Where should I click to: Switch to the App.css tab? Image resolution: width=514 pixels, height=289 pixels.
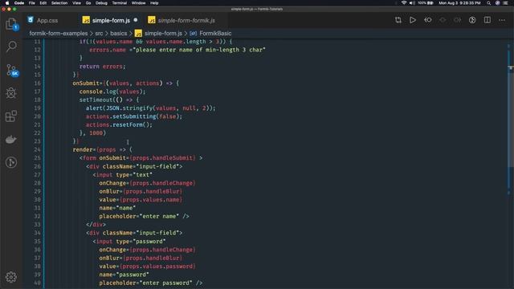tap(43, 20)
